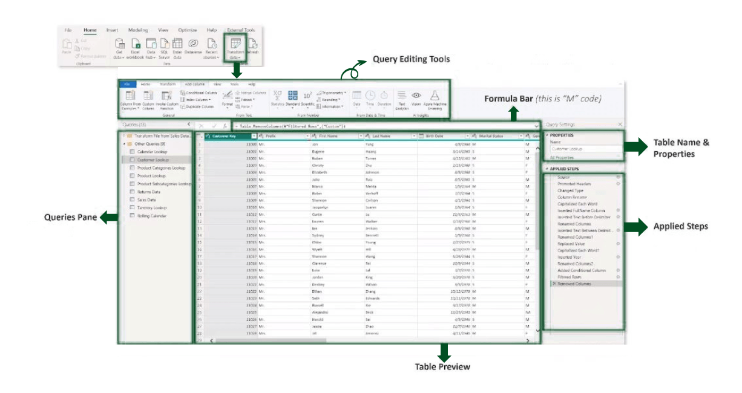Viewport: 742px width, 393px height.
Task: Select the Dataverse icon
Action: pyautogui.click(x=193, y=44)
